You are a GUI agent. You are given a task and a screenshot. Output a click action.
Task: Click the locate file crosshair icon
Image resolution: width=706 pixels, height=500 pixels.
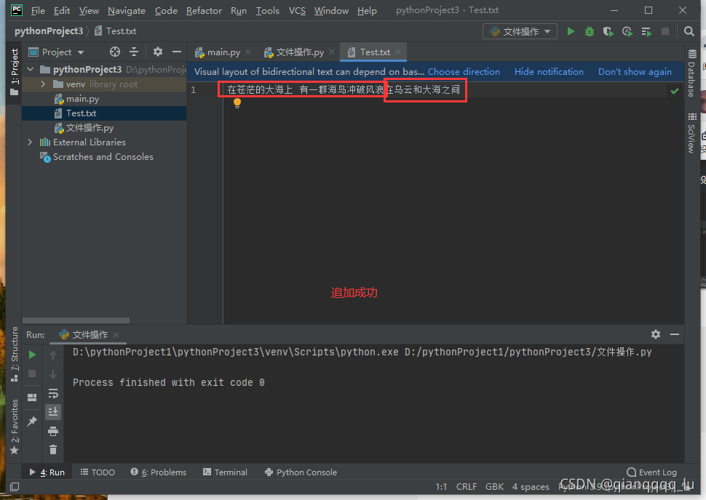[114, 52]
